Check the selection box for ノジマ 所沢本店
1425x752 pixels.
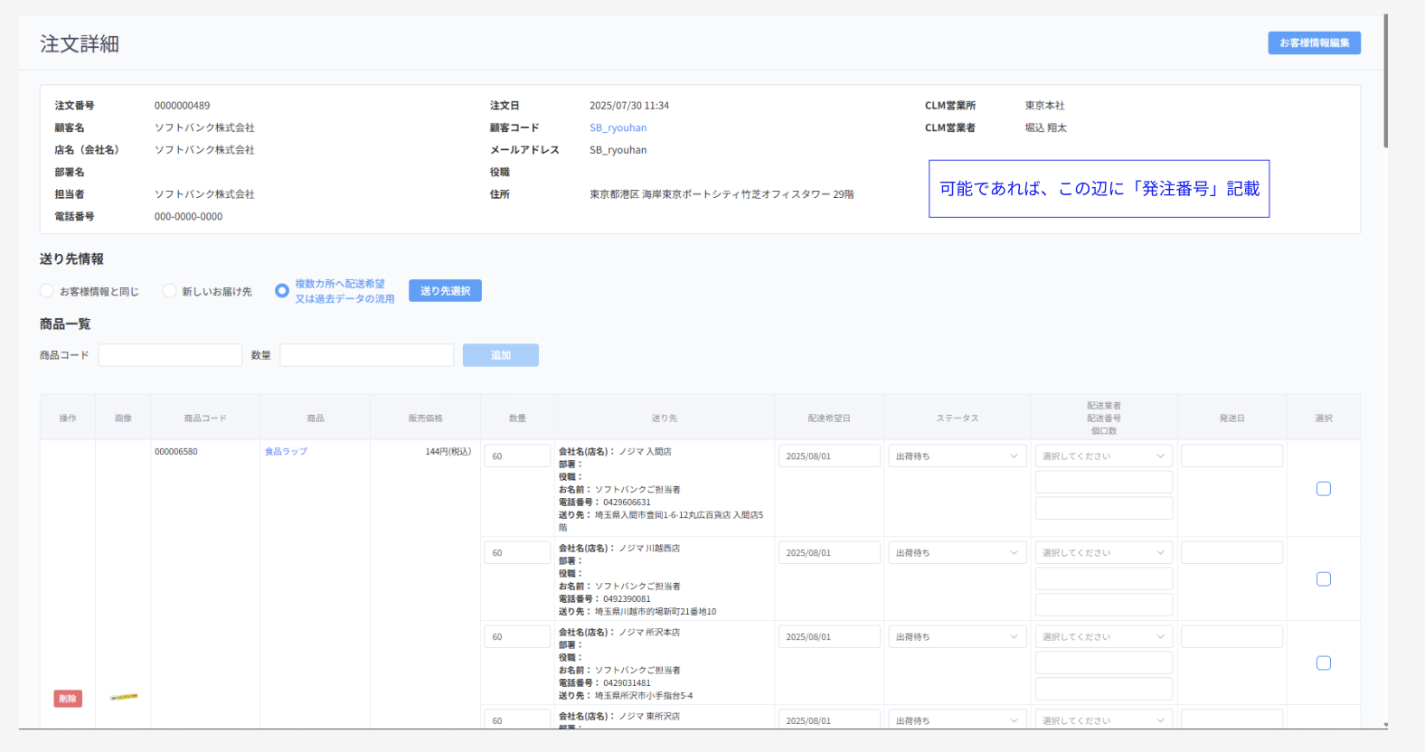(x=1323, y=663)
